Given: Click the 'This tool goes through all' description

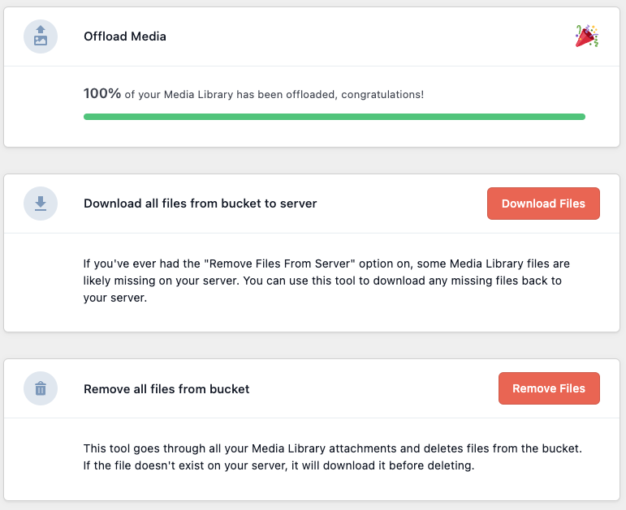Looking at the screenshot, I should (333, 457).
